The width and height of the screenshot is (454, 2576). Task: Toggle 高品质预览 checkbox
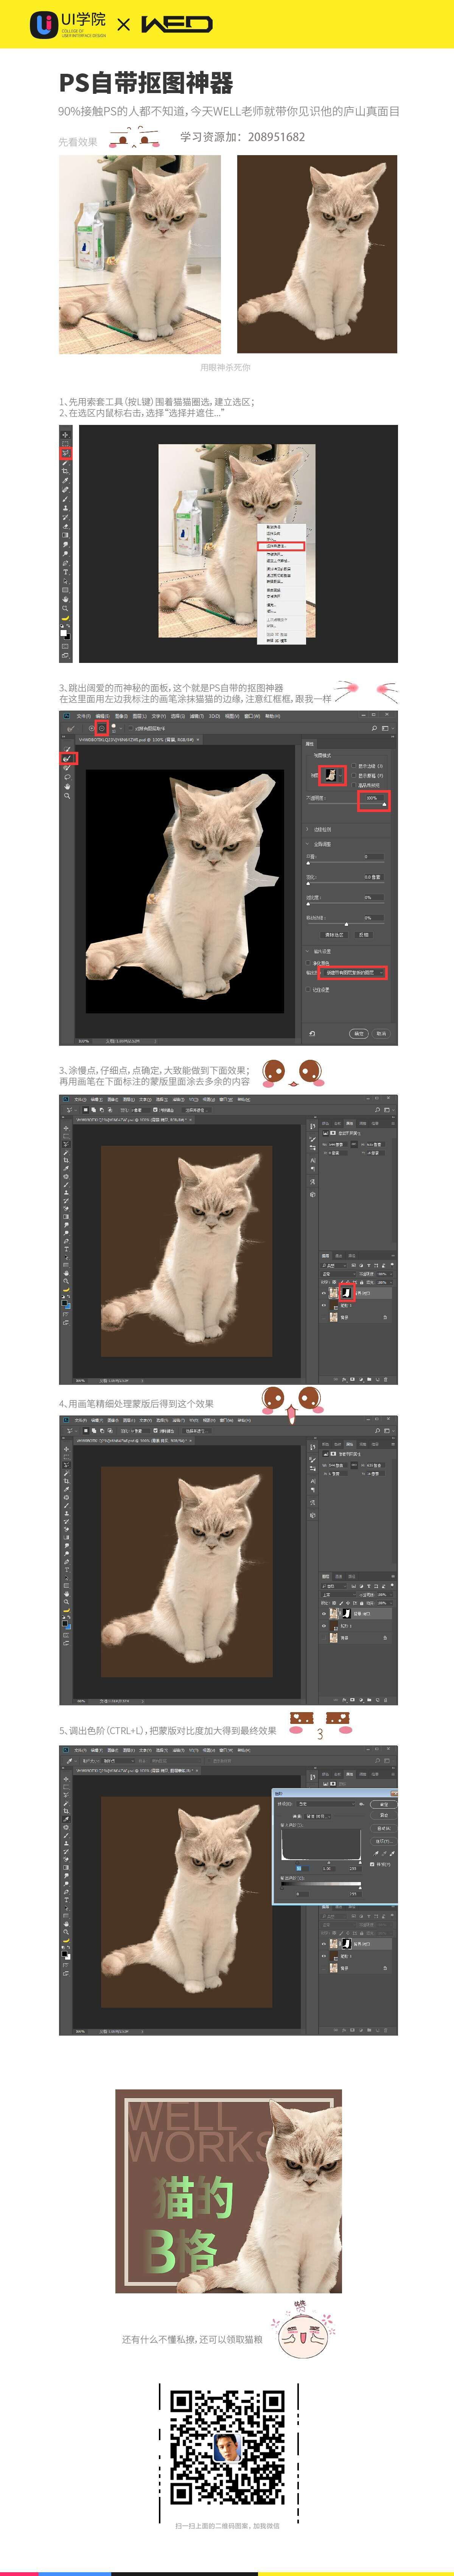tap(354, 785)
